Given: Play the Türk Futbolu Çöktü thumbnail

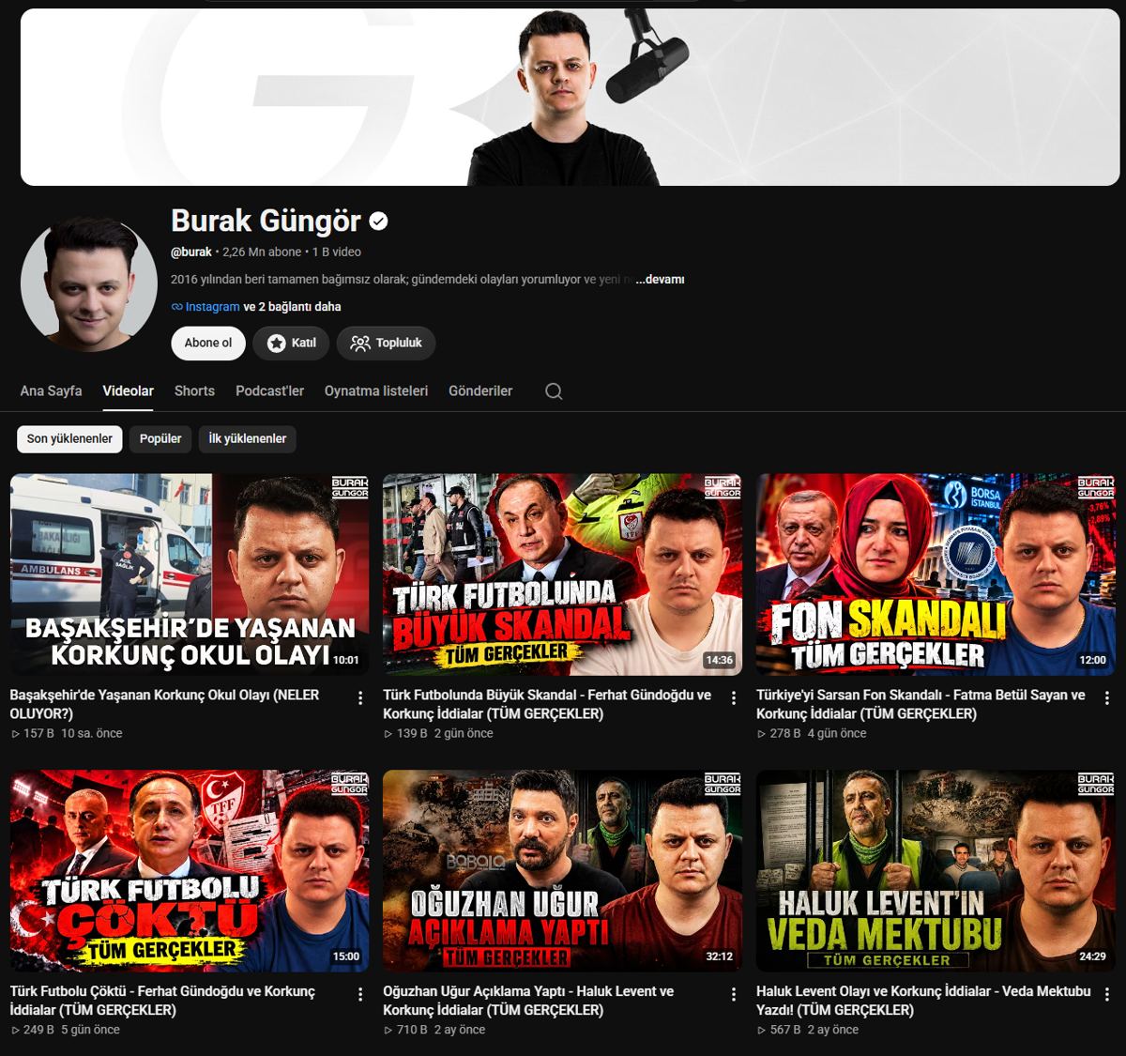Looking at the screenshot, I should [x=190, y=871].
